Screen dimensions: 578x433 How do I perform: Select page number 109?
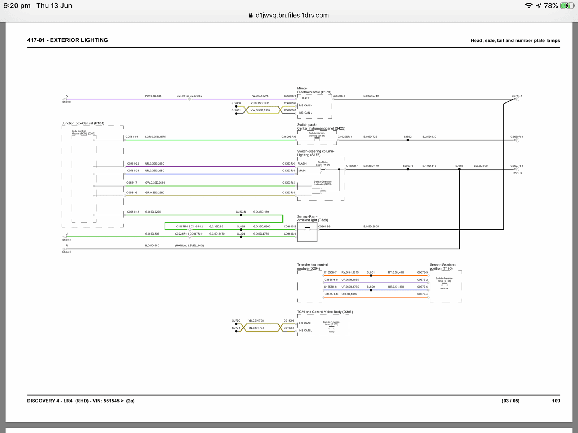point(556,401)
